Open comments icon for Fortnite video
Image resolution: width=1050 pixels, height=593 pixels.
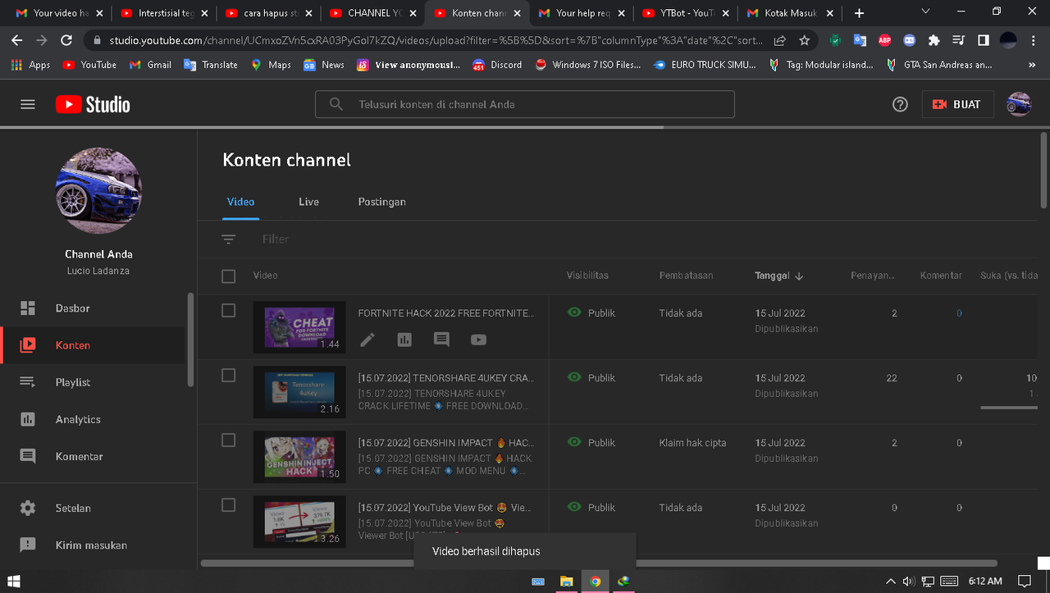(441, 340)
